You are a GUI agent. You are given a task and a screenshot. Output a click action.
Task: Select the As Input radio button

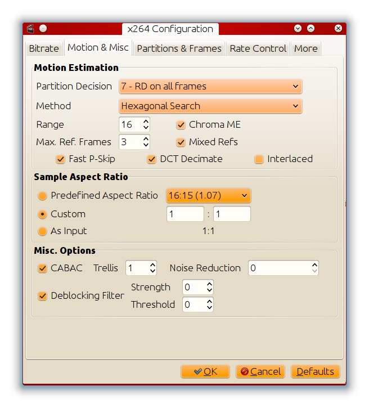click(42, 231)
